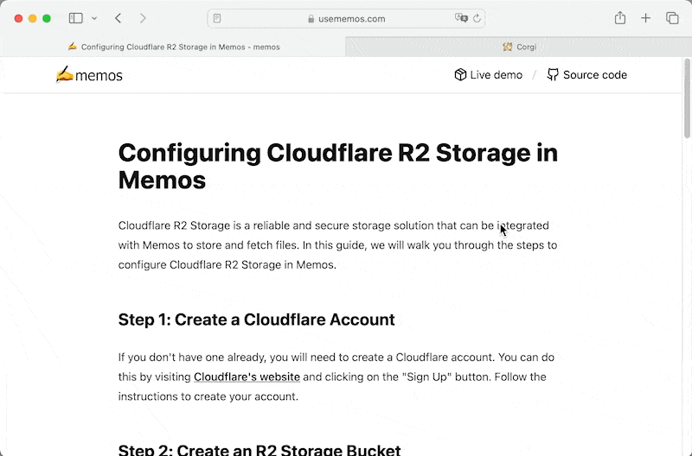Select the Configuring Cloudflare R2 Storage tab
692x456 pixels.
point(173,47)
